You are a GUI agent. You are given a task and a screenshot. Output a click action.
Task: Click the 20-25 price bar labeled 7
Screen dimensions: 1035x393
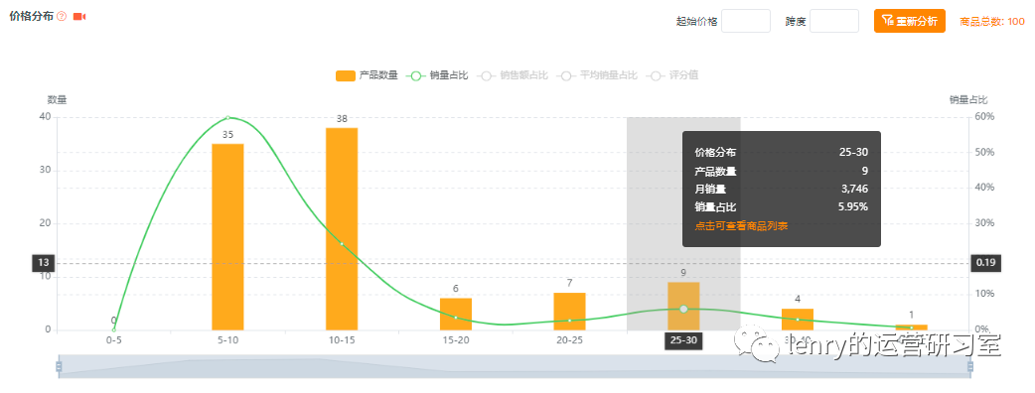[x=569, y=312]
